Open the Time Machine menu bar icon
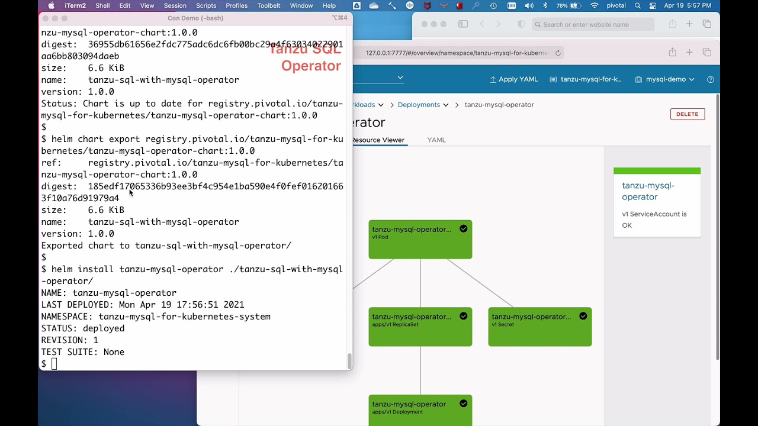758x426 pixels. [493, 6]
